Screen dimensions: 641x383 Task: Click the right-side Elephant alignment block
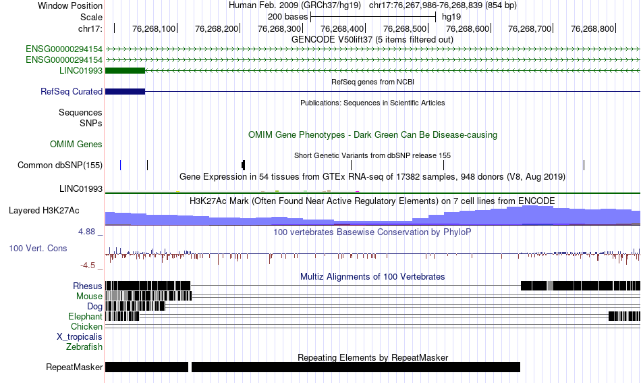624,316
